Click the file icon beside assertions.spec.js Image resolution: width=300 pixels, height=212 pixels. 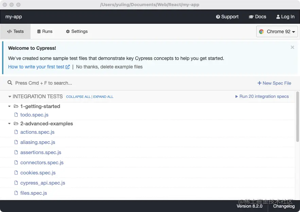[x=16, y=152]
